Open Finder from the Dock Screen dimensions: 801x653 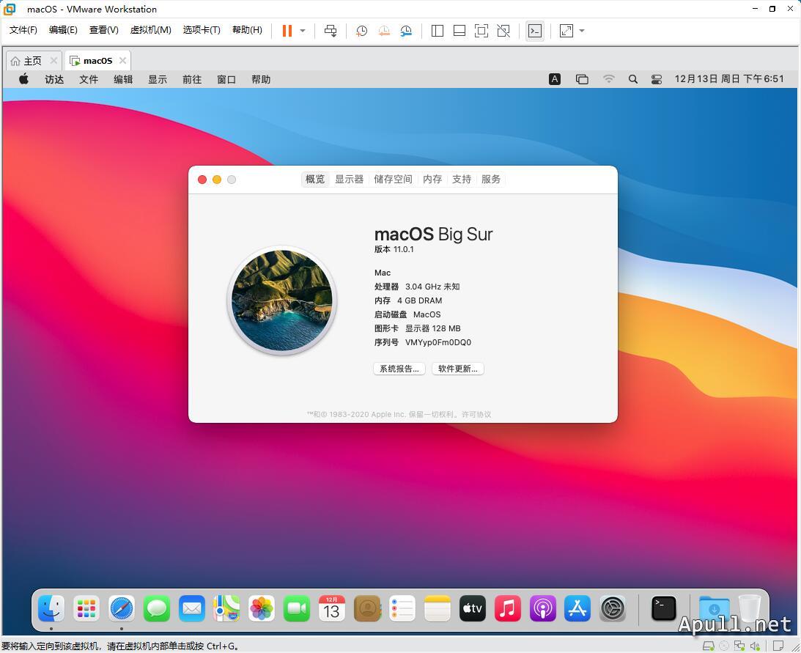tap(51, 608)
